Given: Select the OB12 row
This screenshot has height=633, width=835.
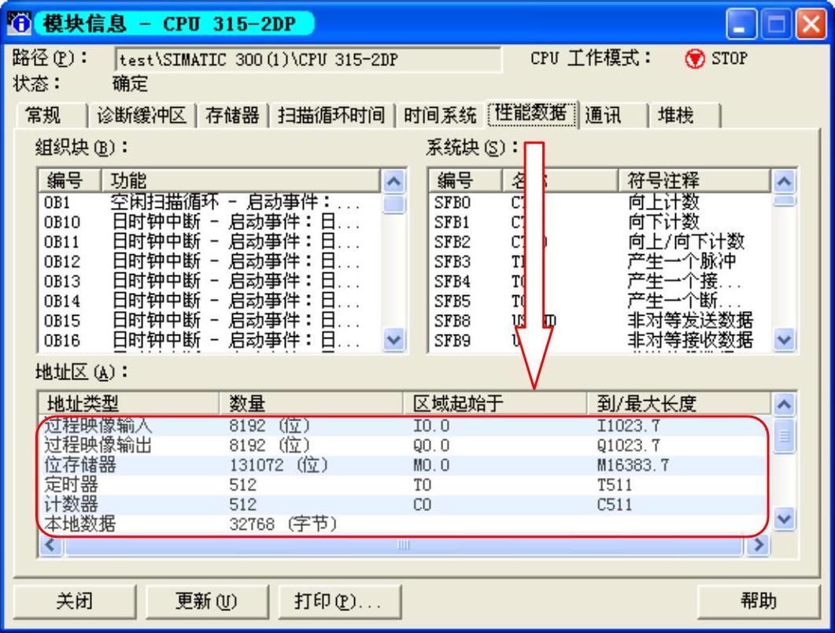Looking at the screenshot, I should coord(210,261).
